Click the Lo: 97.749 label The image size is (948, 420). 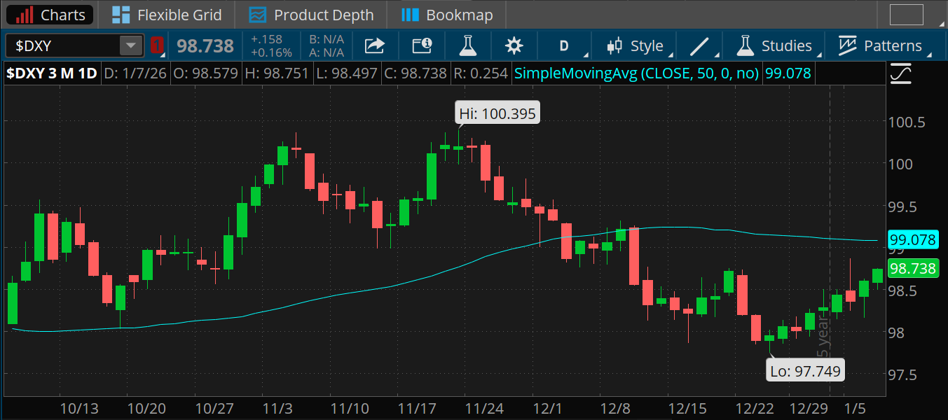click(x=805, y=371)
